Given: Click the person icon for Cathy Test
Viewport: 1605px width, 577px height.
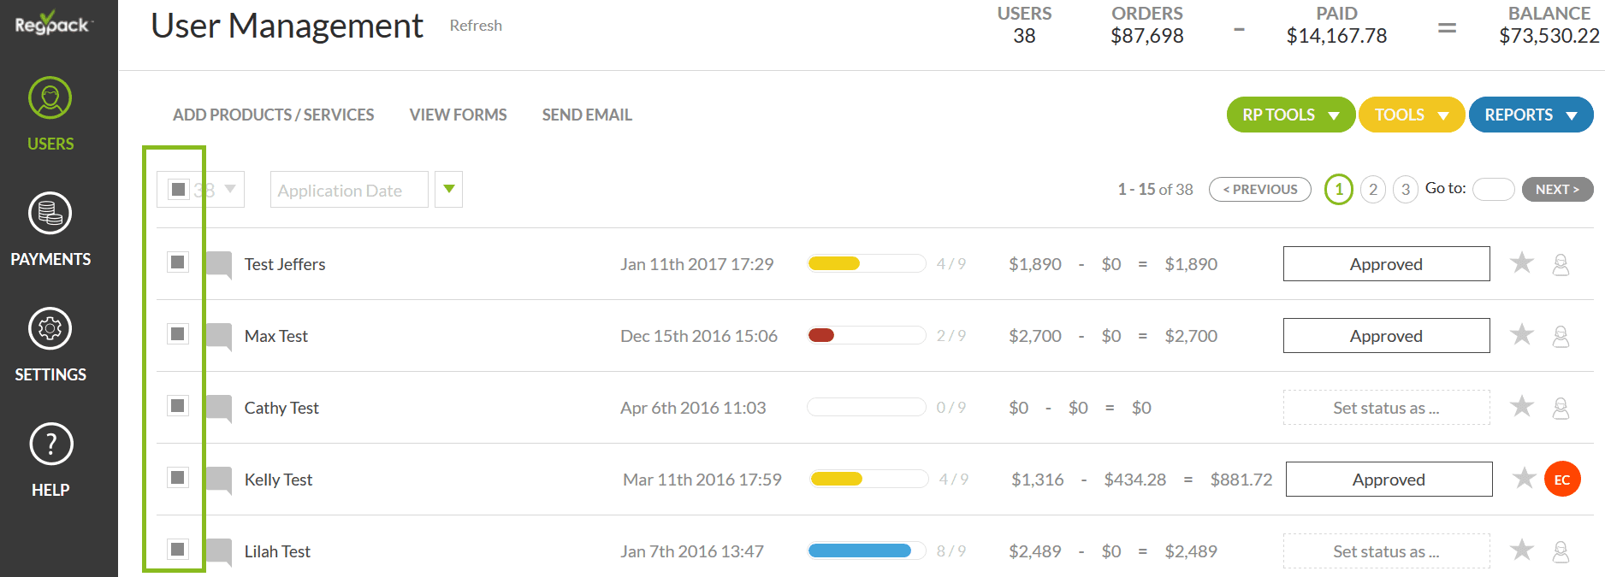Looking at the screenshot, I should point(1561,408).
